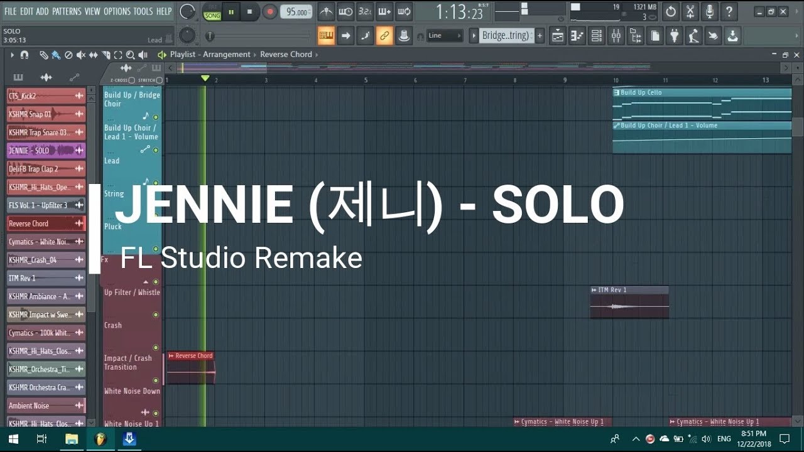The height and width of the screenshot is (452, 804).
Task: Switch the PAT/SONG mode toggle
Action: click(x=212, y=11)
